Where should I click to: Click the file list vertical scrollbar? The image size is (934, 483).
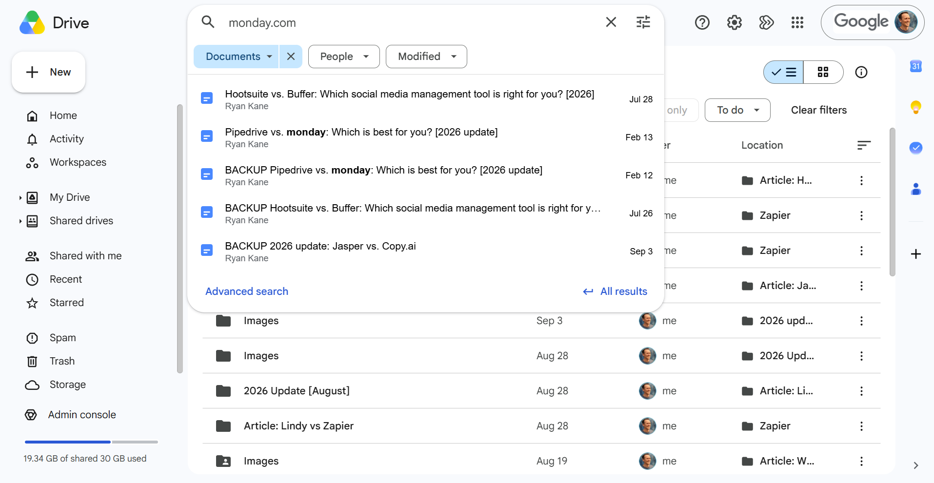coord(892,202)
